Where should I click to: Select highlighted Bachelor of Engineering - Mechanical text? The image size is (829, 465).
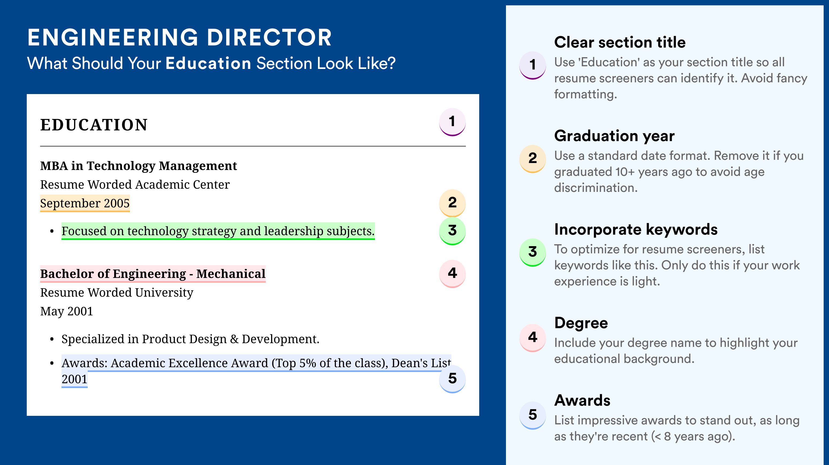153,274
